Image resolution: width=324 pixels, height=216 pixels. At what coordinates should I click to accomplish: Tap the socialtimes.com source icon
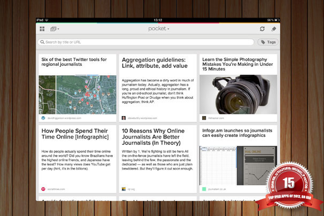tap(43, 189)
